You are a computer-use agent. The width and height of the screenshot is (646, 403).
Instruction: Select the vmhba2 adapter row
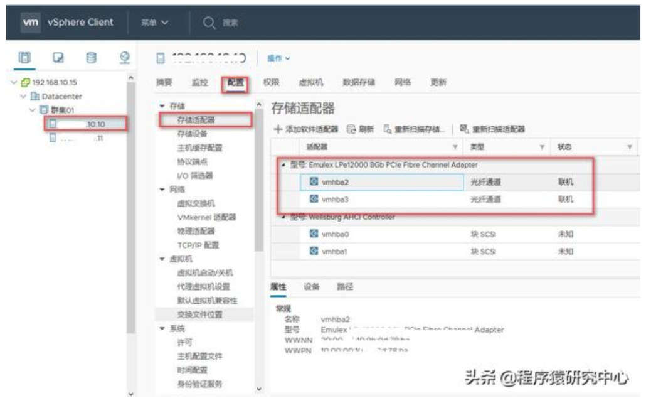(455, 182)
